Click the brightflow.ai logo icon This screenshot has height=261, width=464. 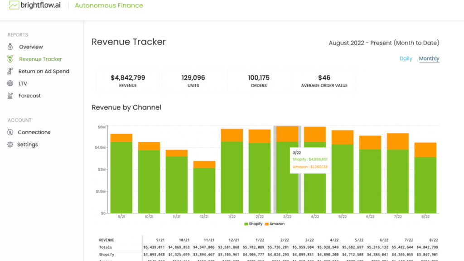click(x=14, y=6)
